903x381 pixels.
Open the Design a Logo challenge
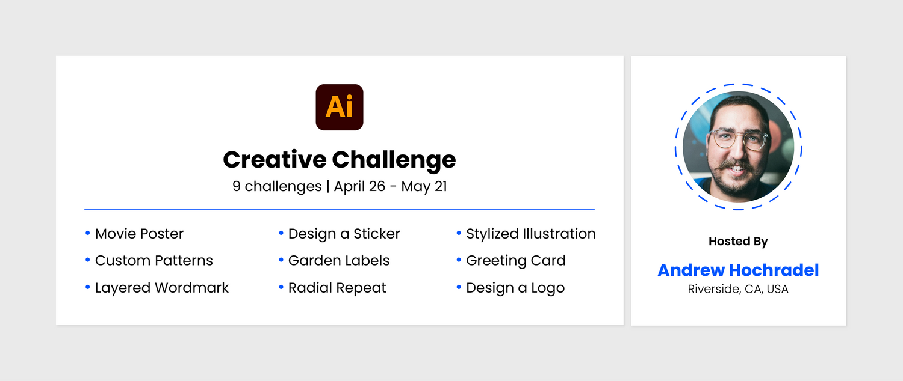pos(515,288)
